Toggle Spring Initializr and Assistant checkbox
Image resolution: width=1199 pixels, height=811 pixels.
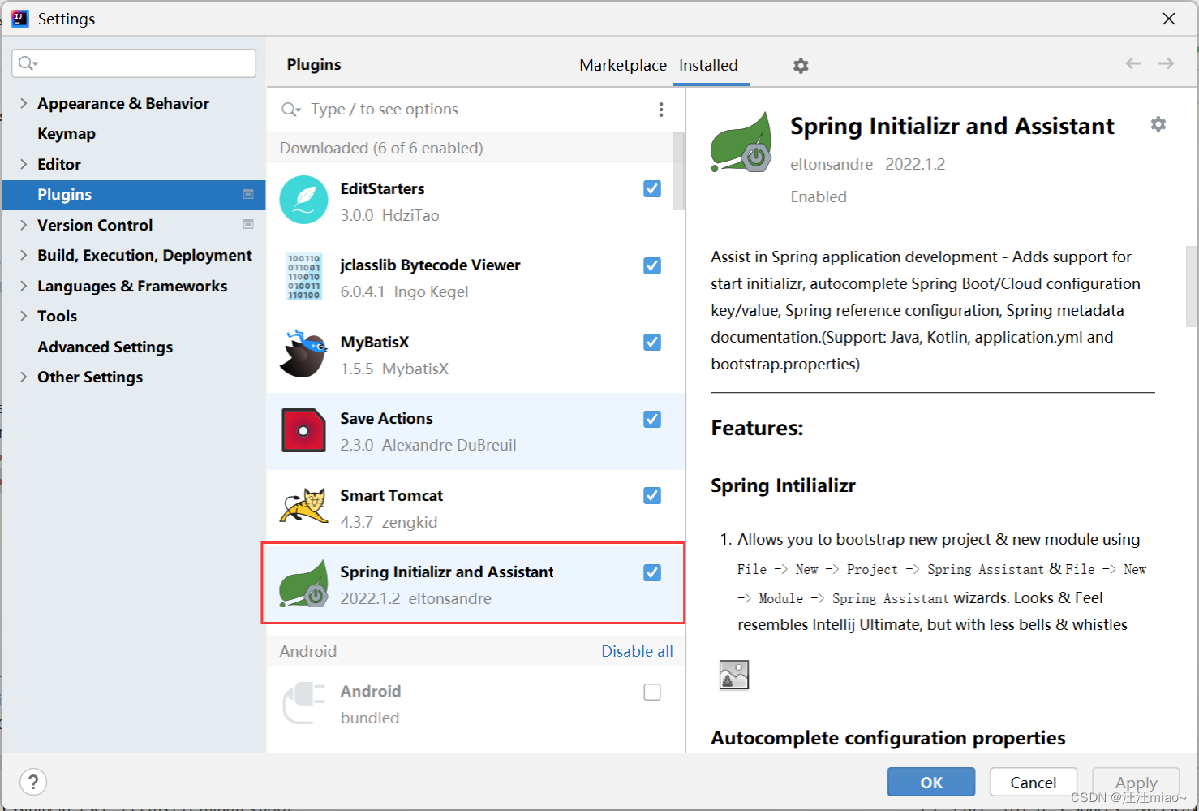click(652, 572)
